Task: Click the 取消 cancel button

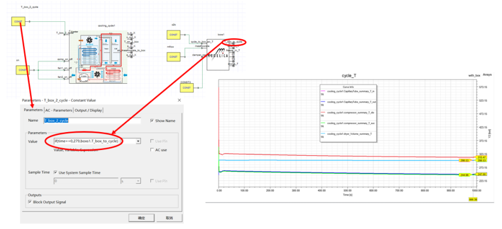Action: tap(170, 218)
